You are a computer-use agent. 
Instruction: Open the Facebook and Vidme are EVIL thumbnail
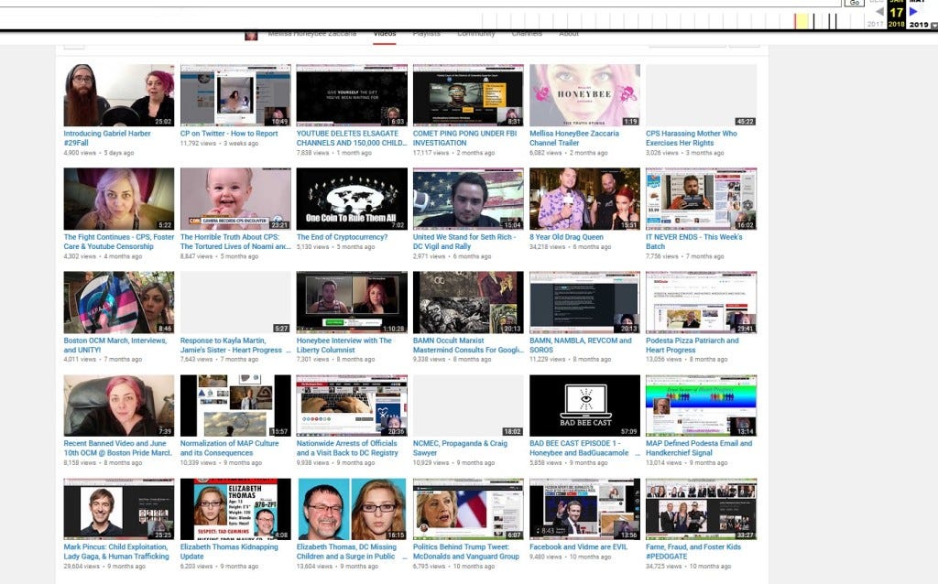pos(584,509)
